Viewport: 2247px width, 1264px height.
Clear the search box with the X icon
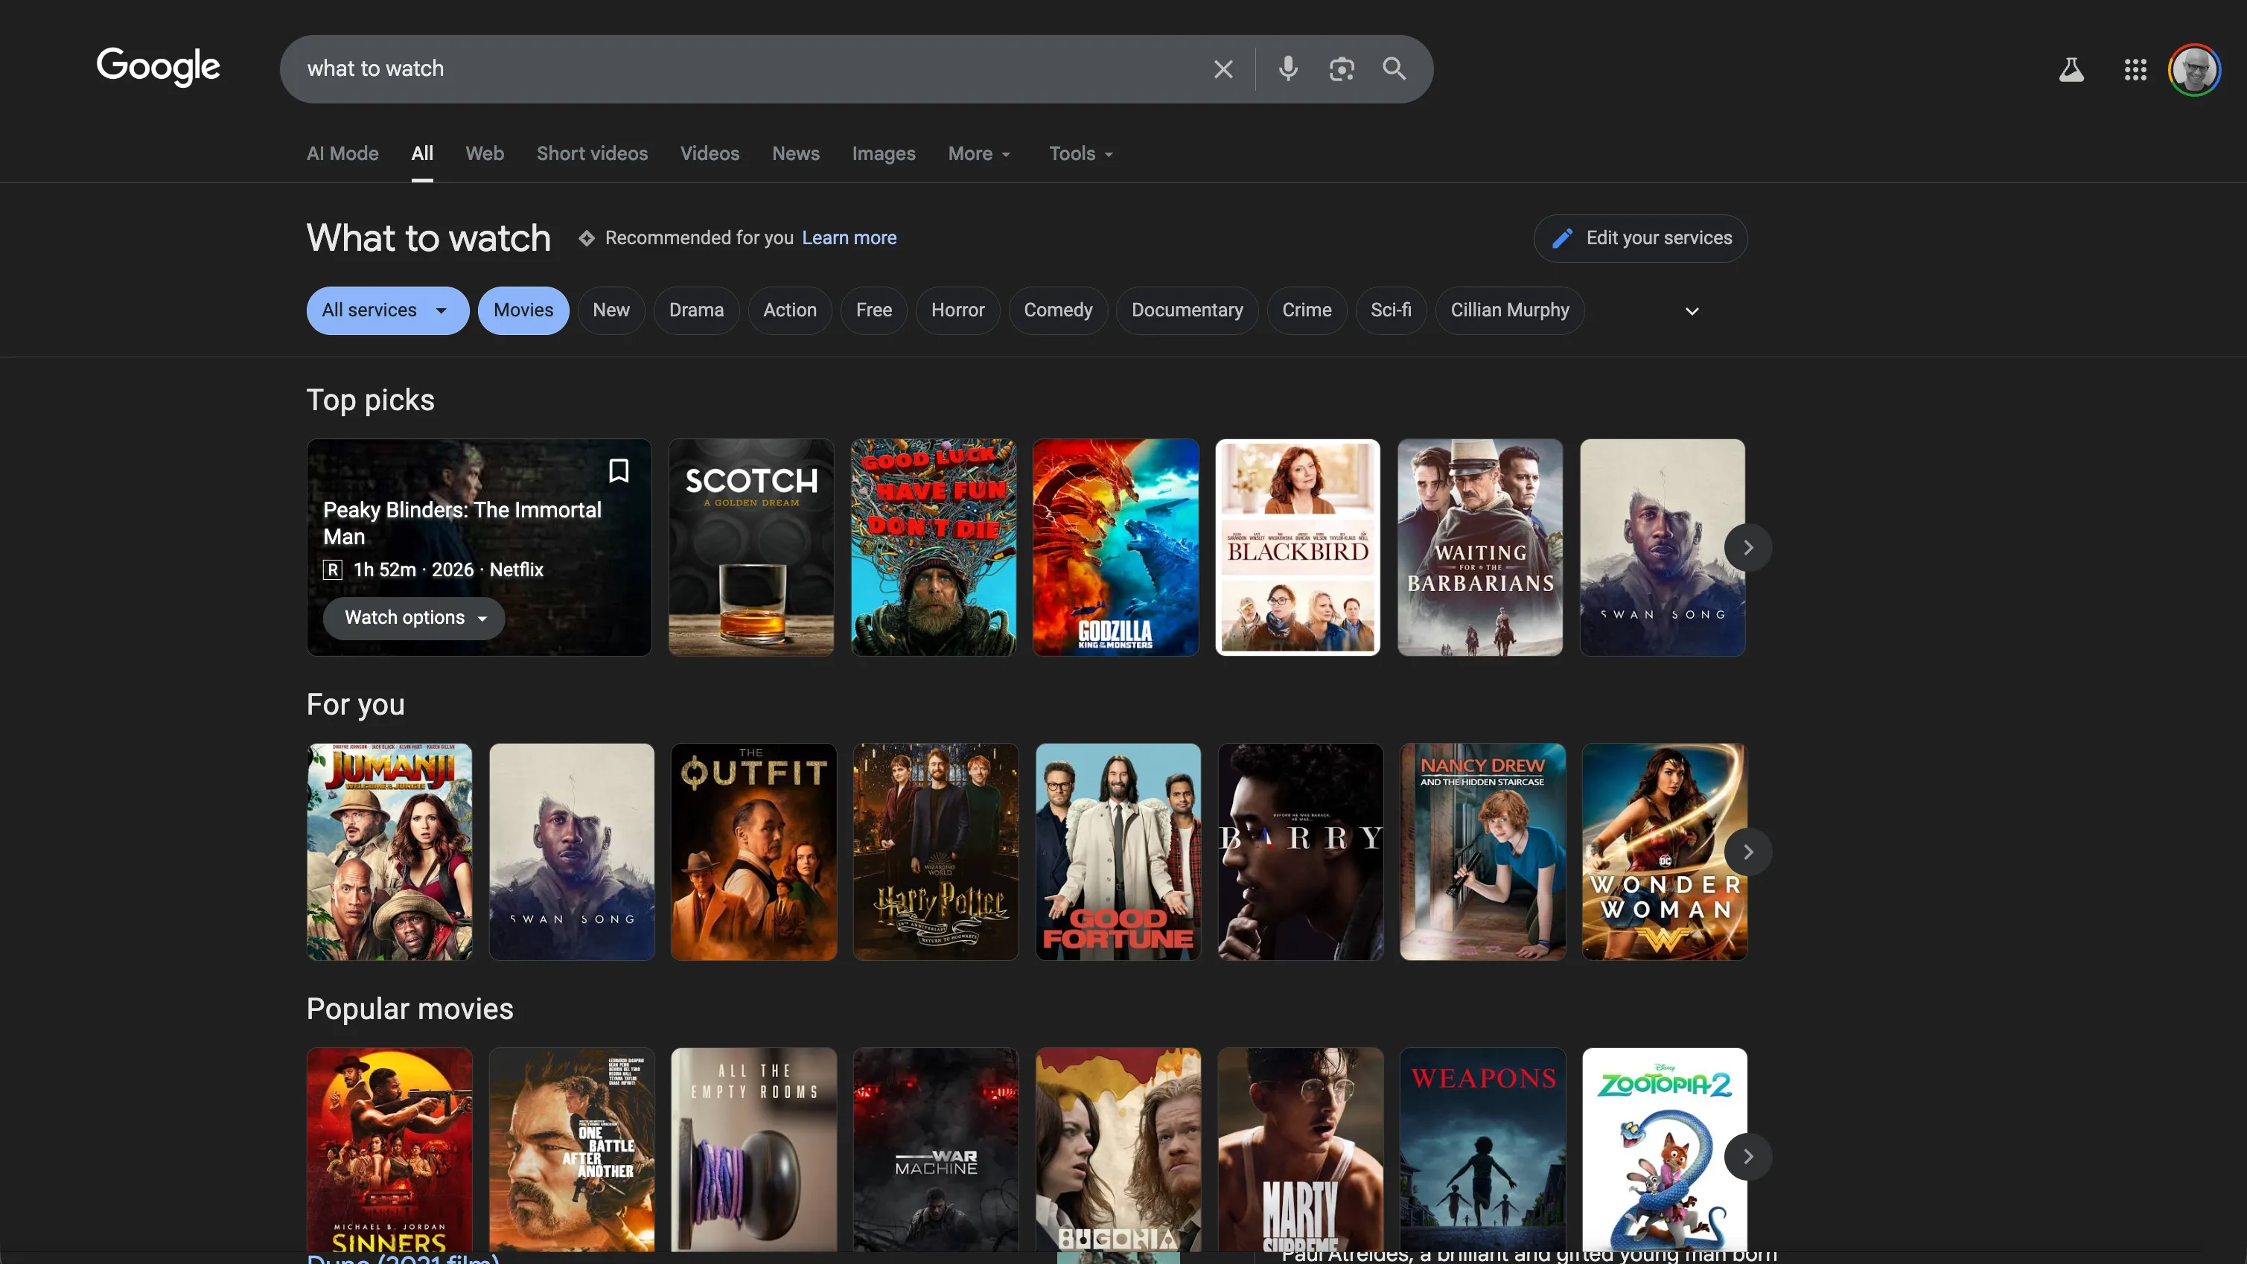[1223, 69]
